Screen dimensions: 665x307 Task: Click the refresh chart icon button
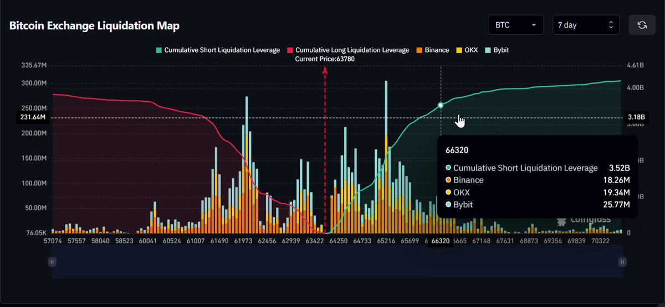642,25
